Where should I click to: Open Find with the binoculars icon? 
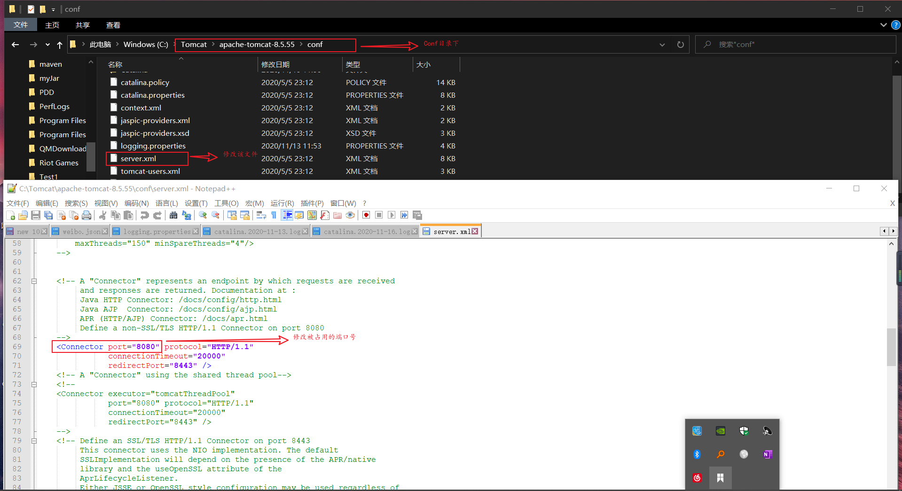[x=173, y=215]
